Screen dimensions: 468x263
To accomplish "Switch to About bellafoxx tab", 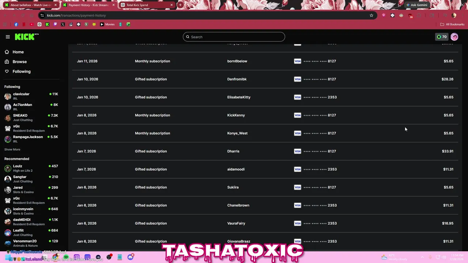I will [31, 5].
